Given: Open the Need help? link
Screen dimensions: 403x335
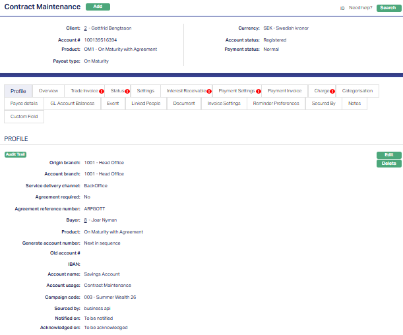Looking at the screenshot, I should click(x=361, y=8).
